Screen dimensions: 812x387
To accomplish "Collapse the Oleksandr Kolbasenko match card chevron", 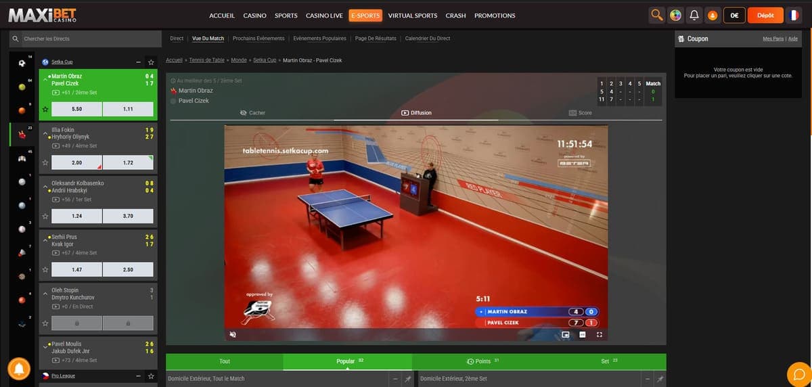I will tap(45, 187).
